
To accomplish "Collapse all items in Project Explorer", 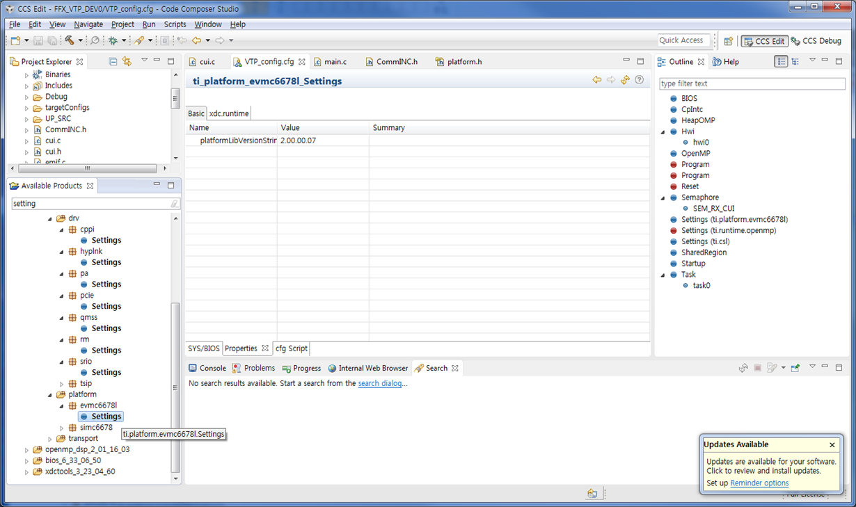I will point(113,61).
